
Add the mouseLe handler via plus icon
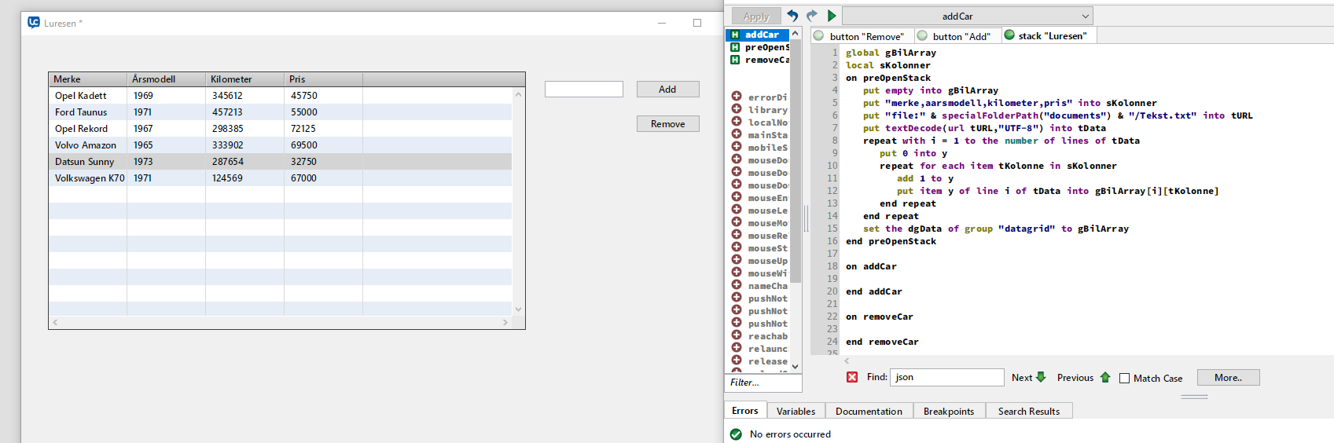(737, 210)
